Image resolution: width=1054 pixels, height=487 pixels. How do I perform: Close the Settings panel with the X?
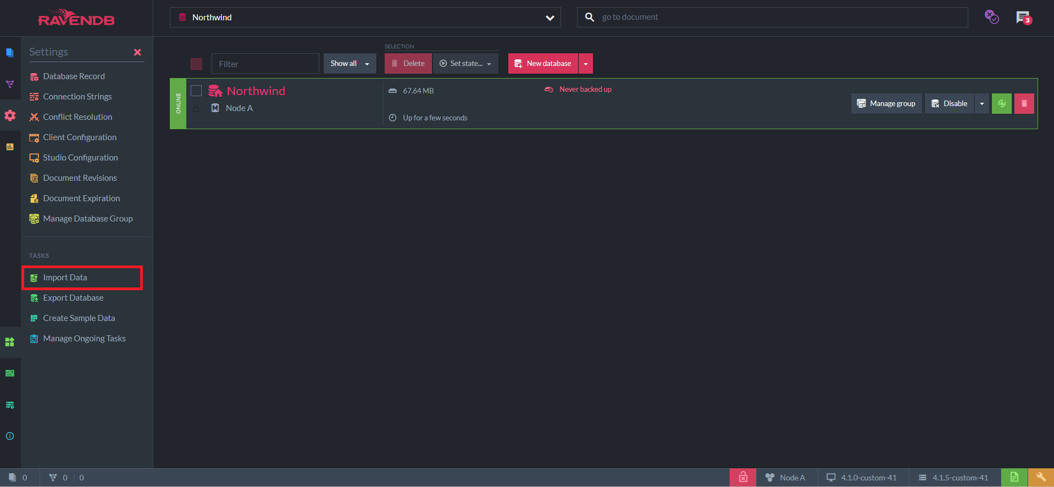click(137, 52)
